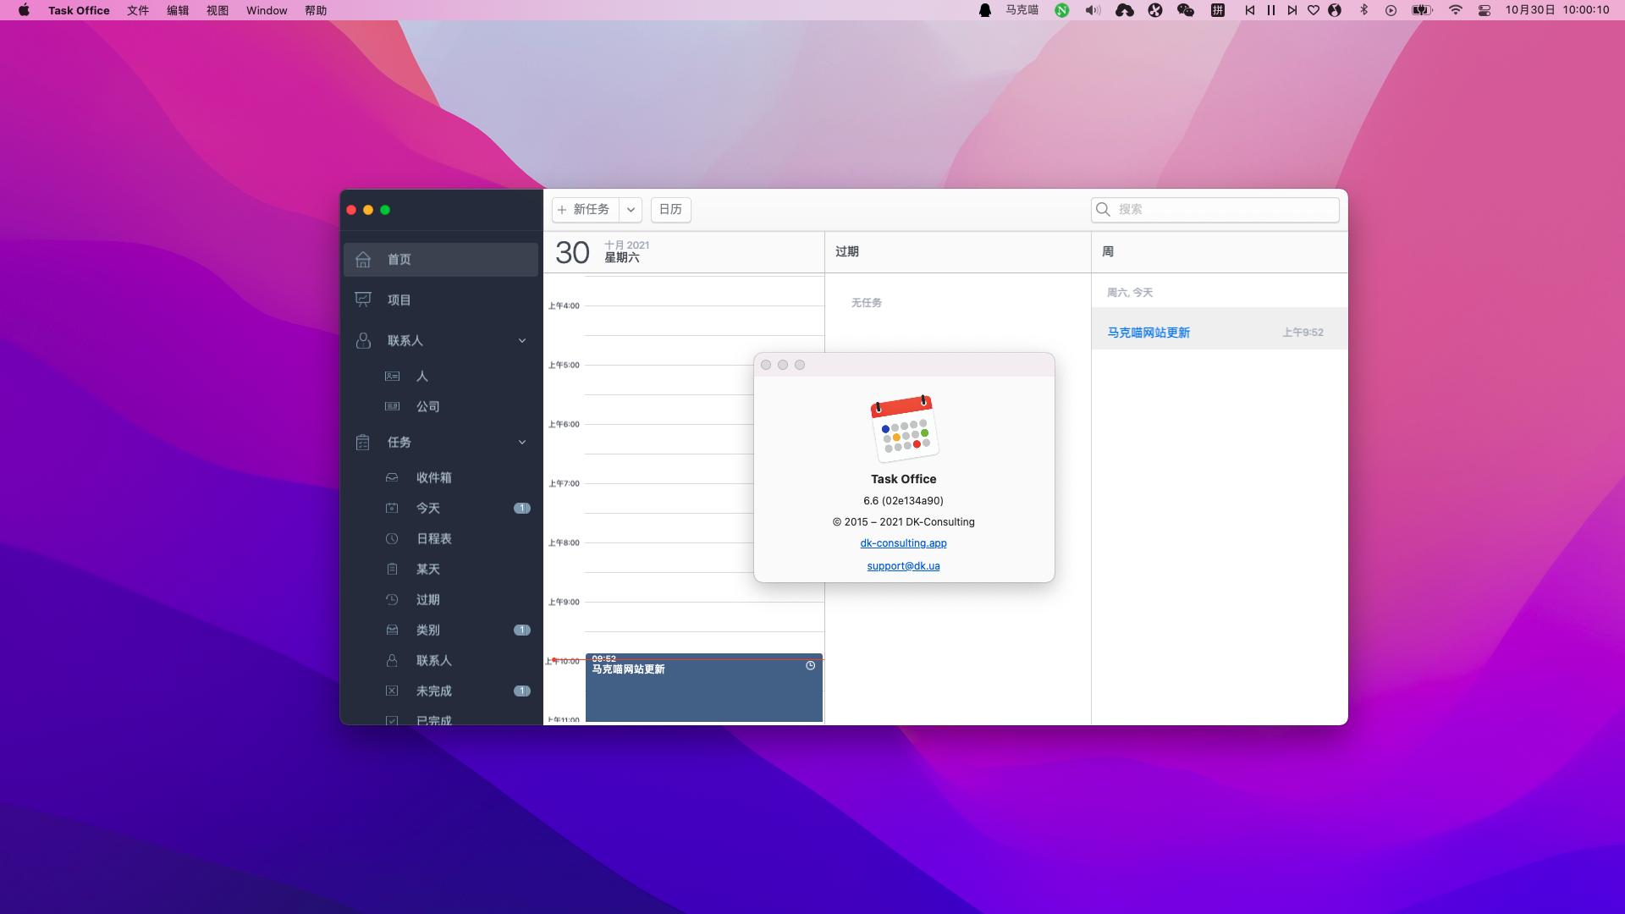Open the 已完成 completed tasks item
Screen dimensions: 1625x914
click(x=433, y=719)
